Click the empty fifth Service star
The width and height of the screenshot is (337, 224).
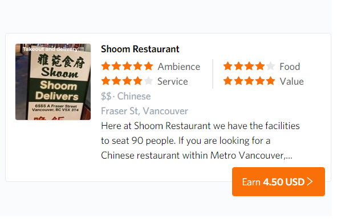click(148, 81)
